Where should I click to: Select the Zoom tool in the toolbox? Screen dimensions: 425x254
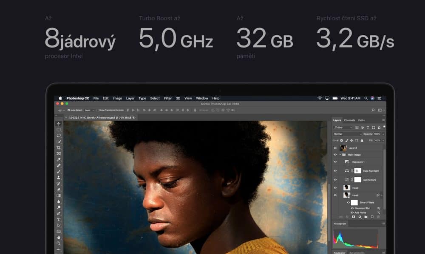click(59, 243)
